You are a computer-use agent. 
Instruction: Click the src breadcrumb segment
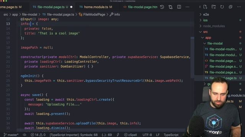coord(6,14)
